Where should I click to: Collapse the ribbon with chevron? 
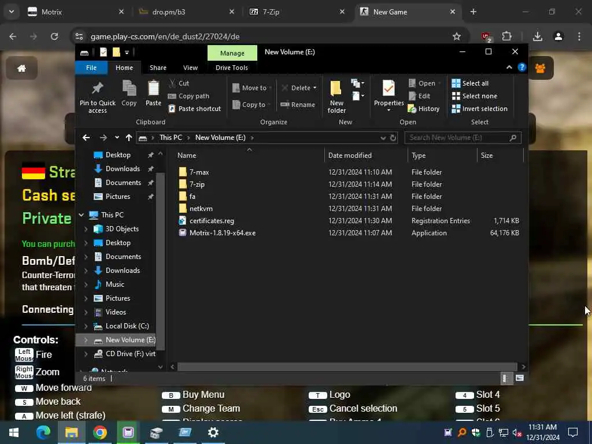[509, 67]
